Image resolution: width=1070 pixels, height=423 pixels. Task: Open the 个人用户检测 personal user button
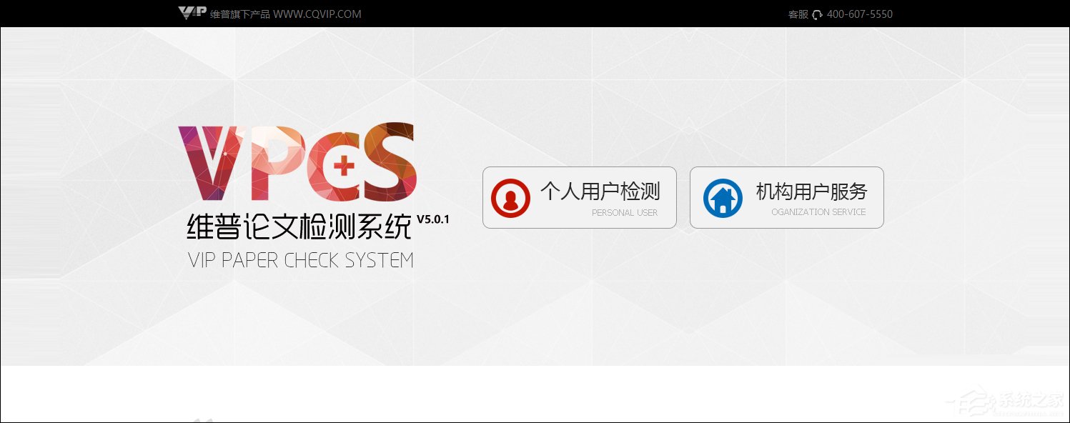pyautogui.click(x=579, y=198)
